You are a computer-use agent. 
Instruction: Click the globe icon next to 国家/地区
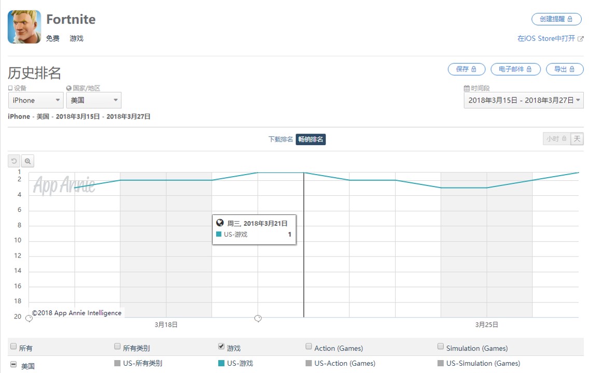click(x=69, y=88)
